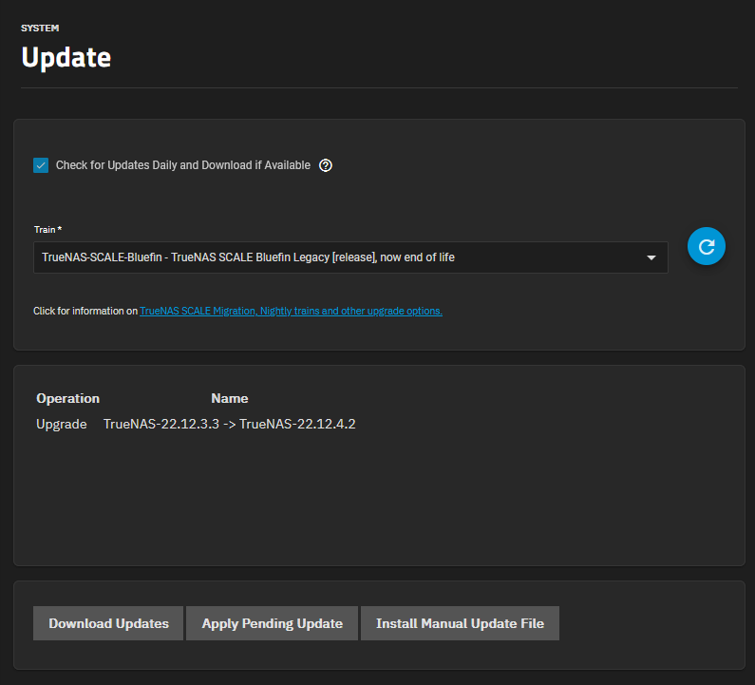The width and height of the screenshot is (755, 685).
Task: Select TrueNAS-SCALE-Bluefin train field text
Action: pos(248,257)
